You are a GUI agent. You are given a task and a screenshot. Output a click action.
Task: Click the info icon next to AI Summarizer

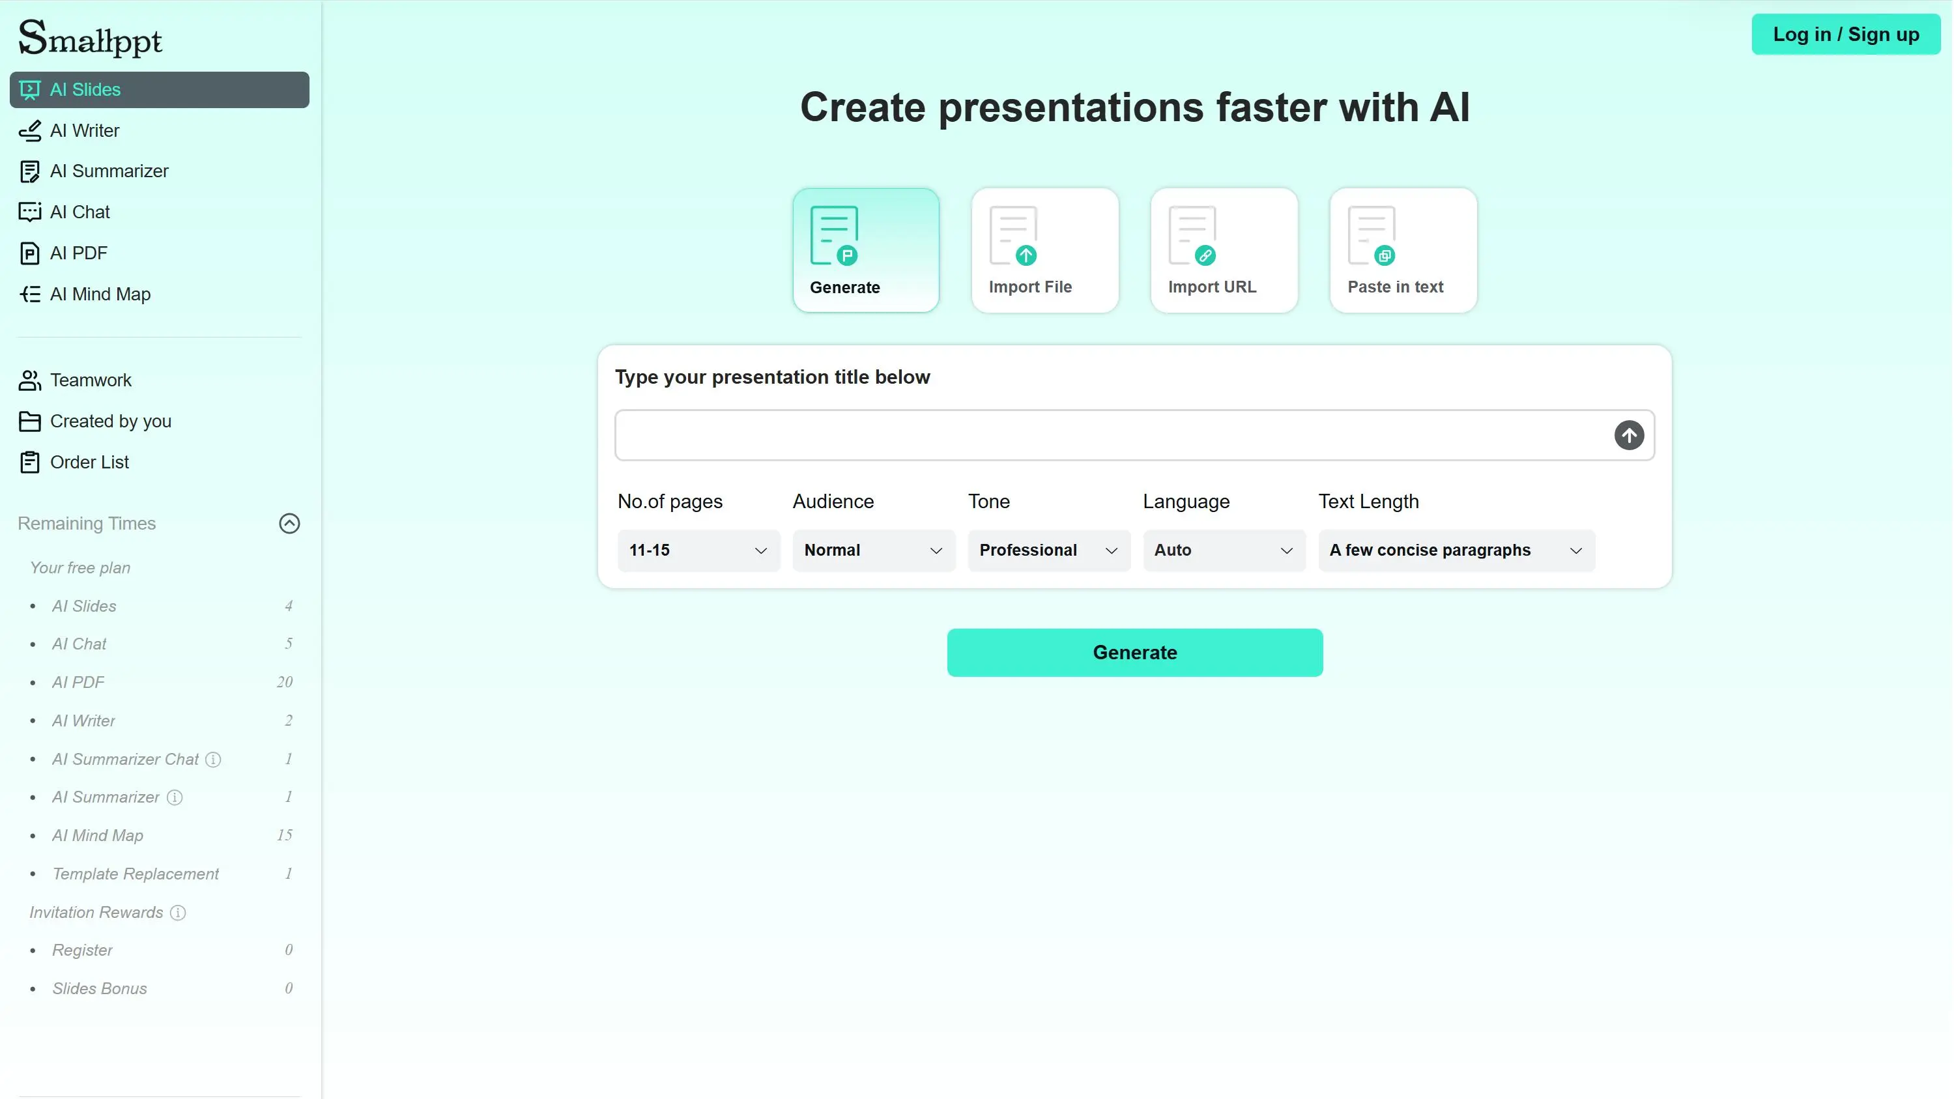tap(175, 797)
